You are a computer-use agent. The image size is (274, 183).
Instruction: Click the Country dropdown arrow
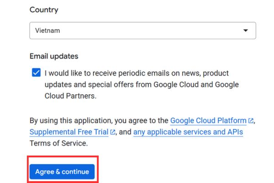tap(245, 31)
